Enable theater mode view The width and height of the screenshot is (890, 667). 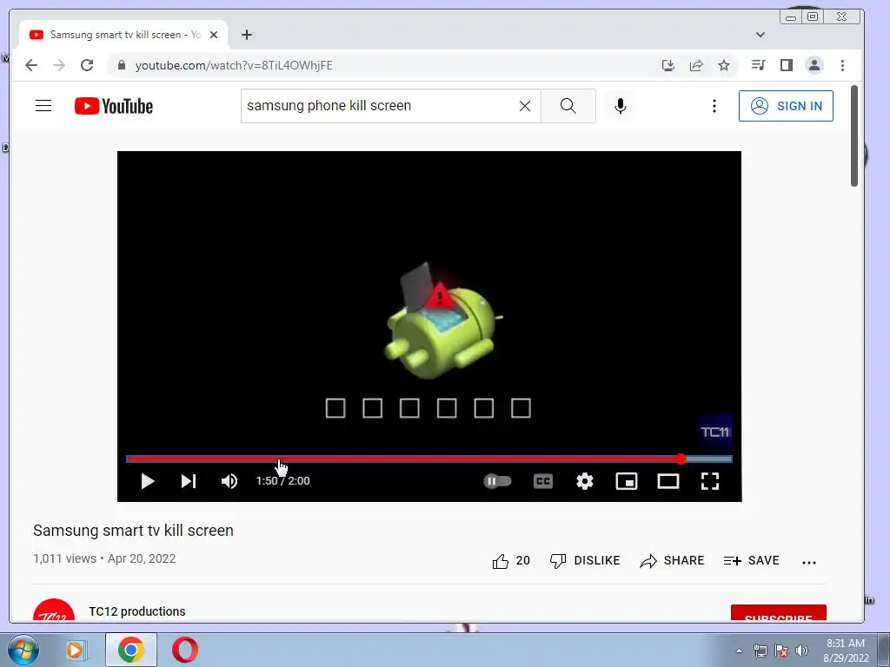point(668,481)
